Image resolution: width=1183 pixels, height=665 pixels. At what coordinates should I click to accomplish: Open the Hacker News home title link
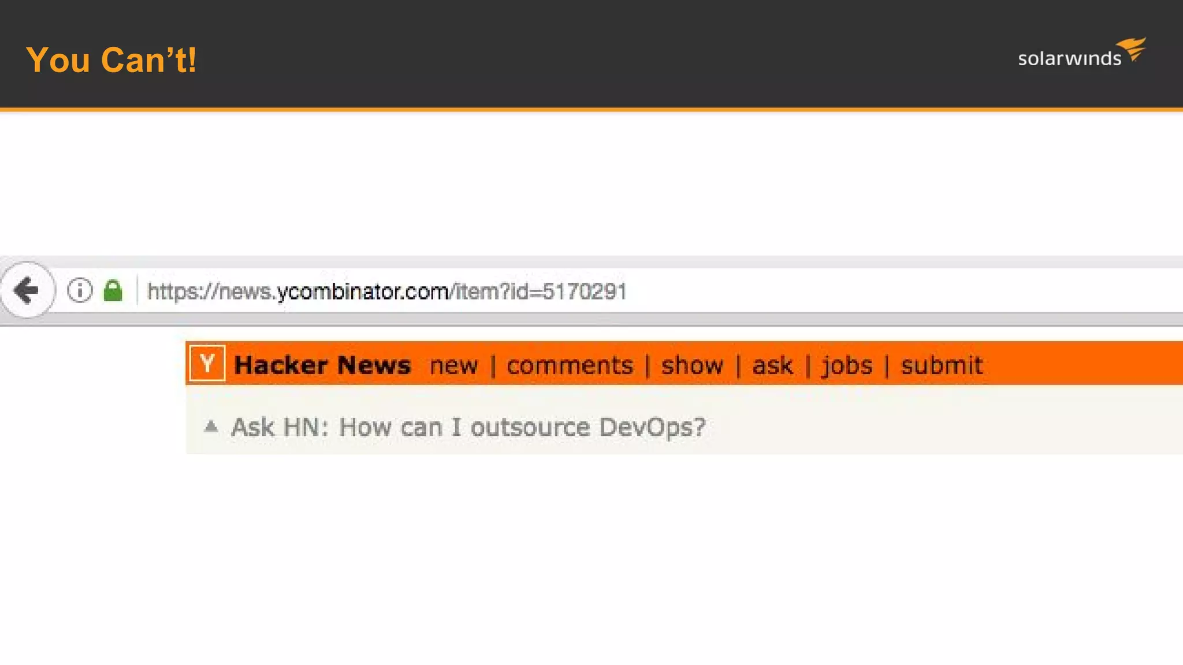[x=322, y=365]
